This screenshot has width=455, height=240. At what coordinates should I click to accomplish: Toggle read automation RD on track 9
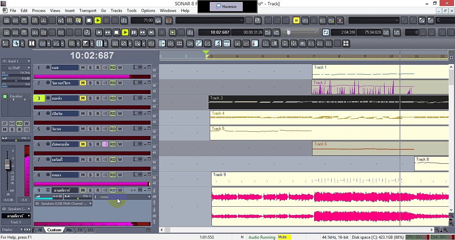pos(113,190)
